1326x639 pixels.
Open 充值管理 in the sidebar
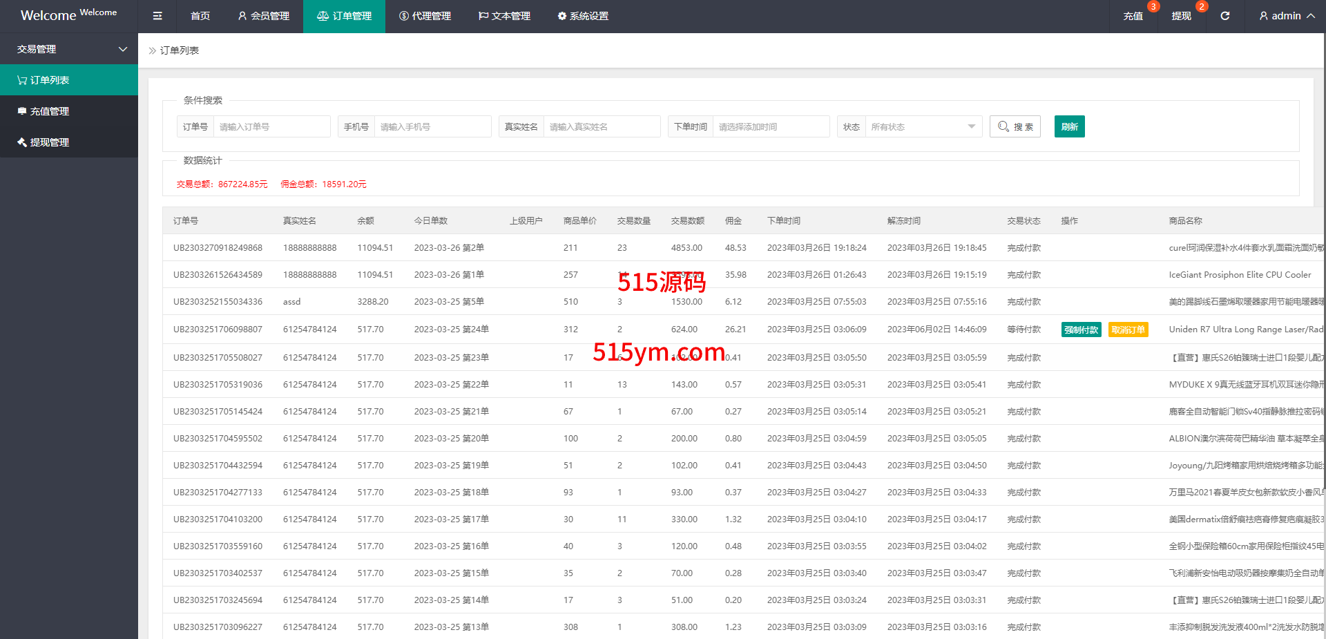click(69, 111)
